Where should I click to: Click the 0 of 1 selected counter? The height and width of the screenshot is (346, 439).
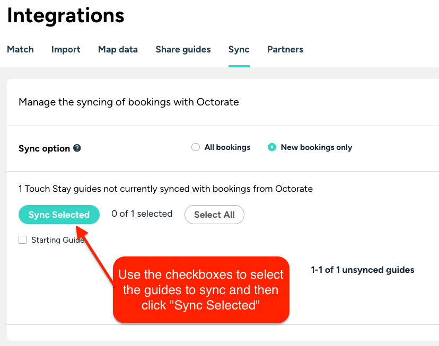tap(142, 214)
